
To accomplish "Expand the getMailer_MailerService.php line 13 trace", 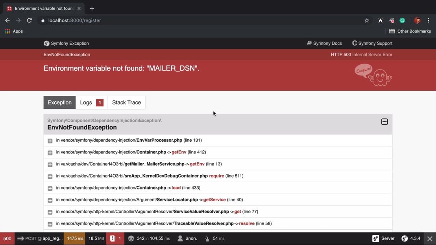I will tap(50, 165).
